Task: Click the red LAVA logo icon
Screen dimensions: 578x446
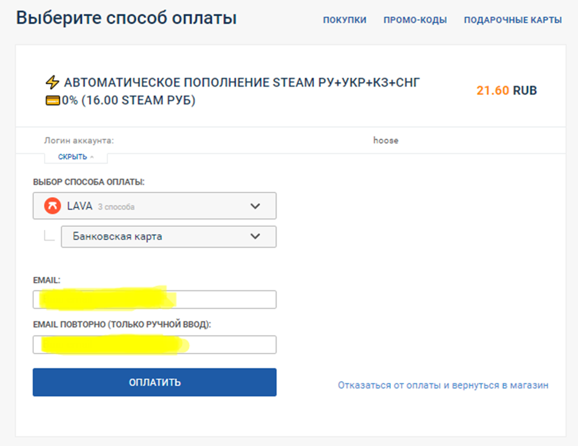Action: (53, 206)
